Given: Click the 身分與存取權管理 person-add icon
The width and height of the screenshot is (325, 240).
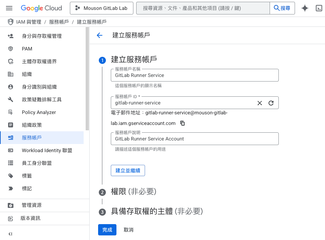Looking at the screenshot, I should [x=11, y=36].
